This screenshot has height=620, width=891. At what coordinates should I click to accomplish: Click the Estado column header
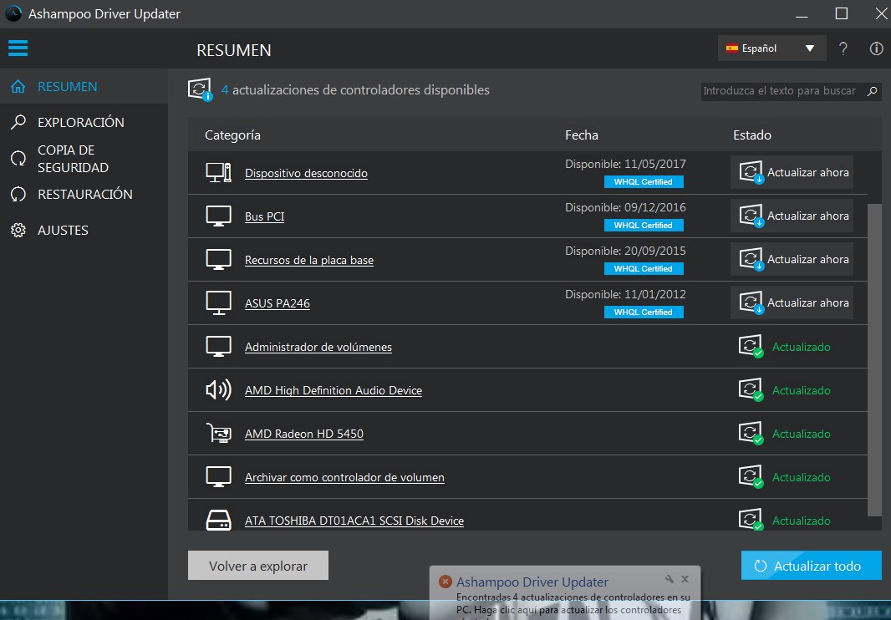(x=751, y=135)
